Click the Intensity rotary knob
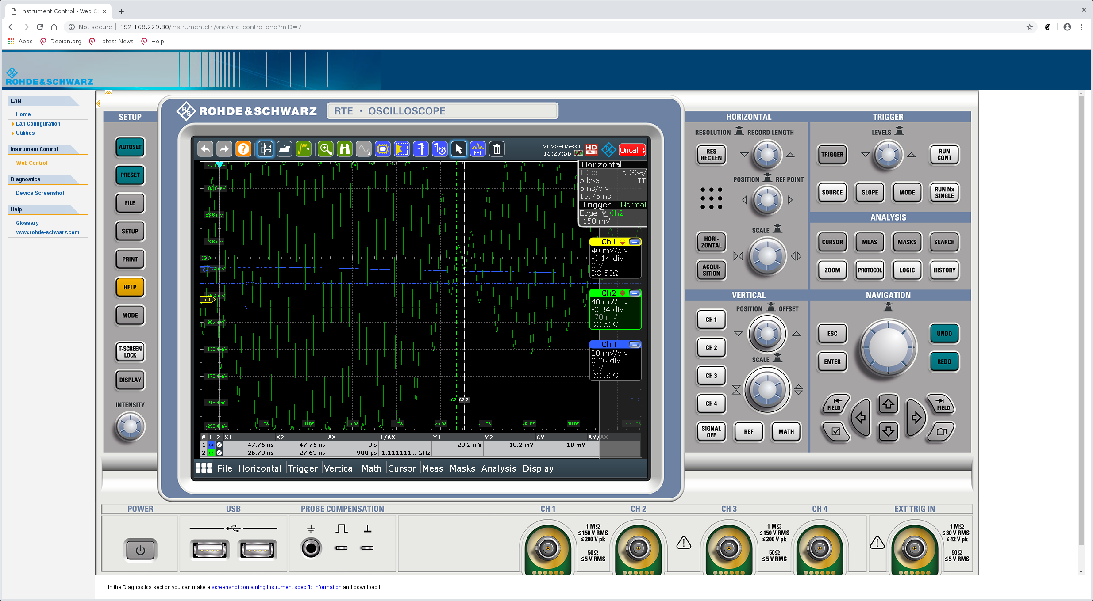The width and height of the screenshot is (1093, 601). 130,426
